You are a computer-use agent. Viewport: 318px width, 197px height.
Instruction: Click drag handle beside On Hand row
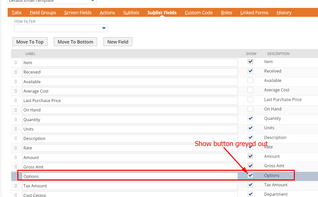pos(16,110)
